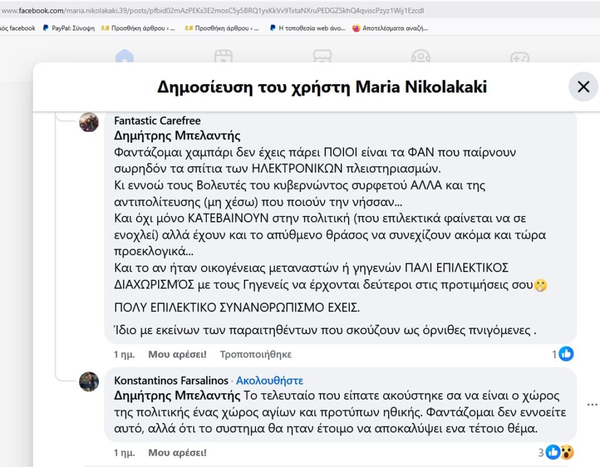Click the wow reaction emoji on Farsalinos' comment
Image resolution: width=600 pixels, height=467 pixels.
[x=567, y=452]
